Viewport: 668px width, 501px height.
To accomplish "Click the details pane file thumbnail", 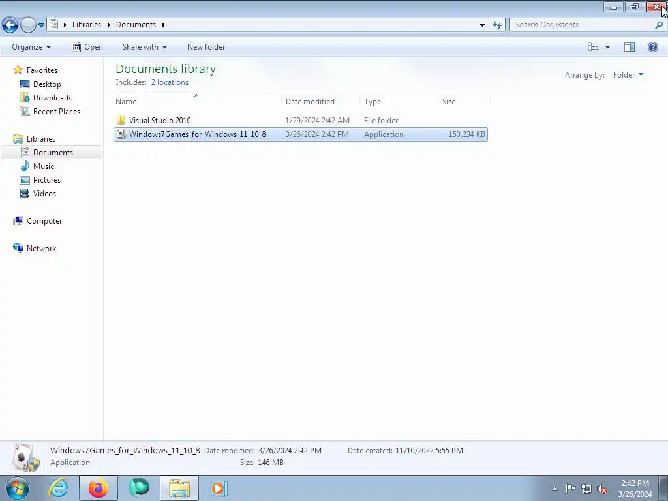I will pos(25,457).
